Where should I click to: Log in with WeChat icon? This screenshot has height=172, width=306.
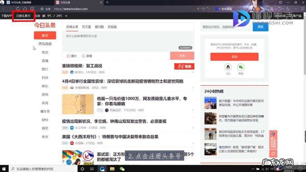[241, 67]
